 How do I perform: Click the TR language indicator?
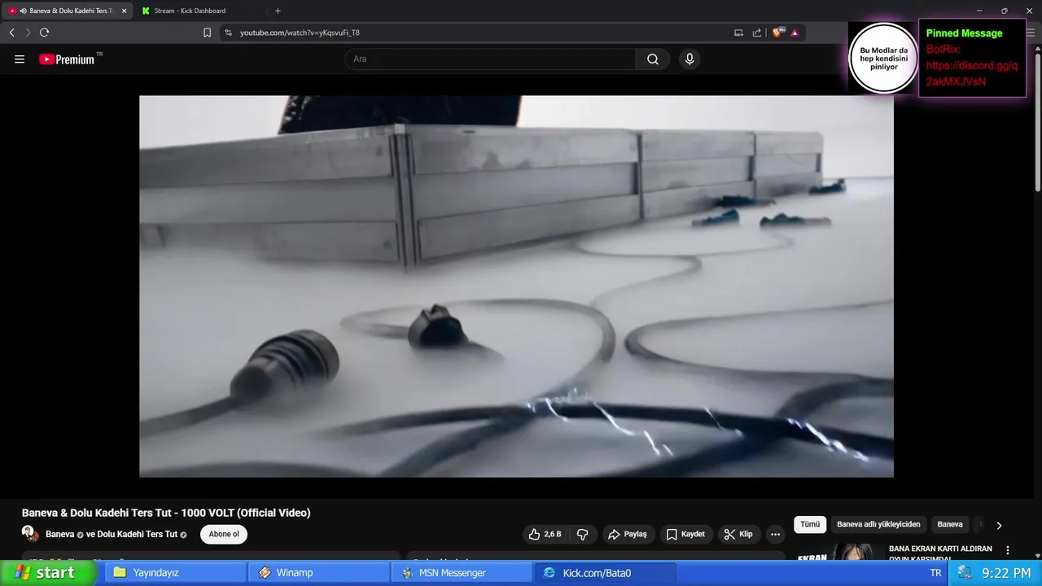[935, 573]
